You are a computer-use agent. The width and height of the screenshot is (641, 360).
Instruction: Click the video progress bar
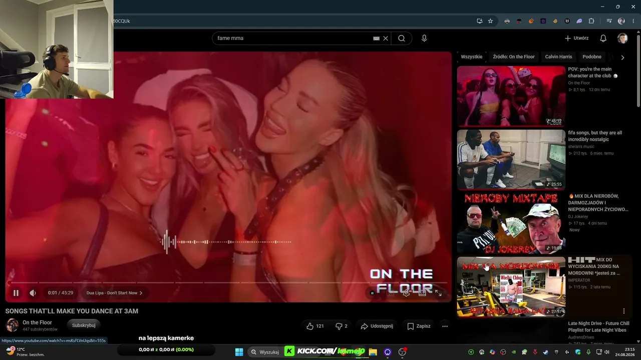tap(228, 283)
